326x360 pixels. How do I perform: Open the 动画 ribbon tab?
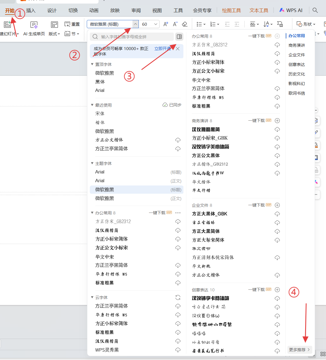coord(94,10)
